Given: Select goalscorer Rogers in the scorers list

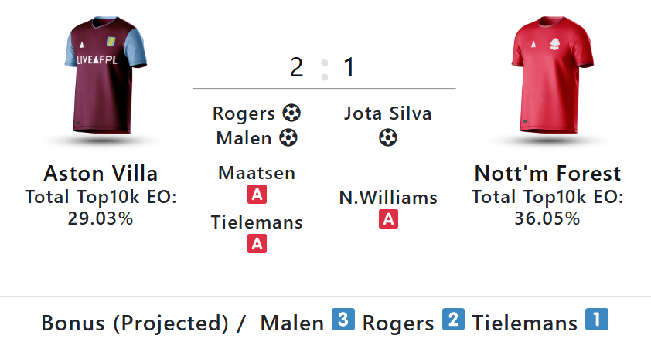Looking at the screenshot, I should [244, 113].
